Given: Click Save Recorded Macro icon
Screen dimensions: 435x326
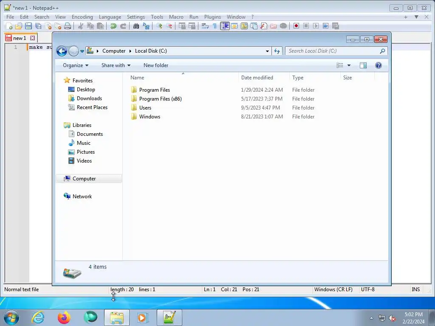Looking at the screenshot, I should [336, 26].
